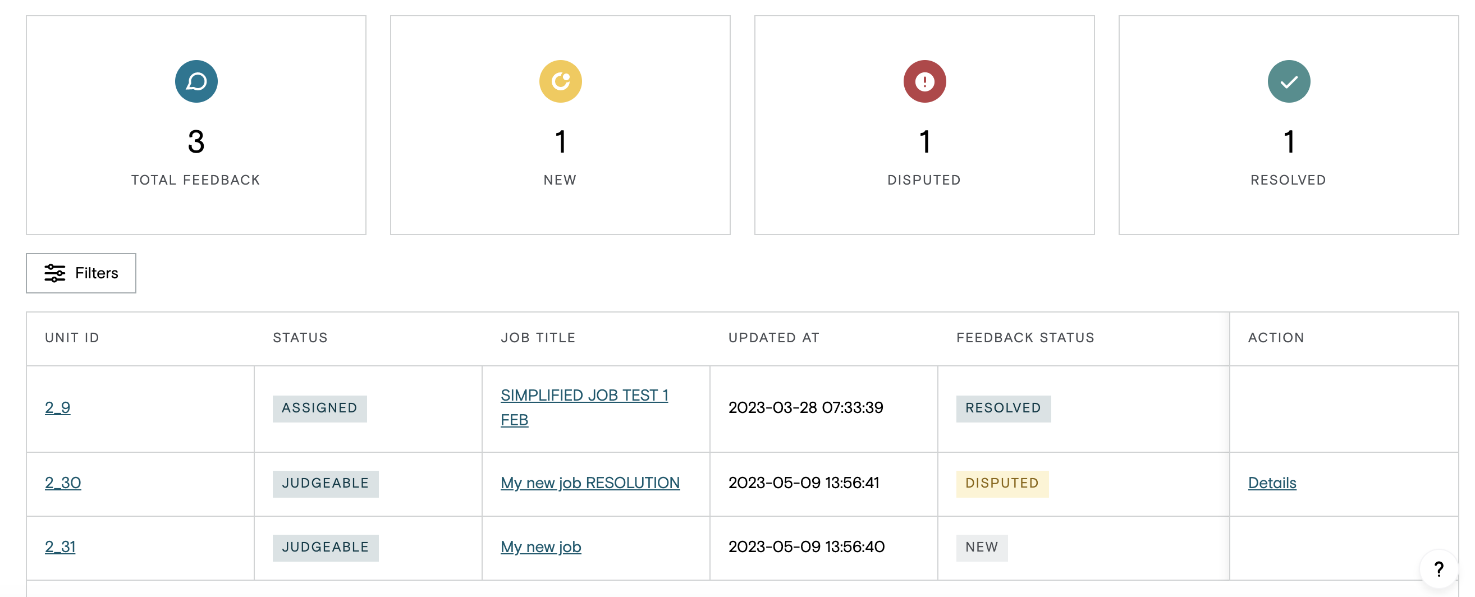This screenshot has height=597, width=1475.
Task: View Details for the disputed feedback
Action: 1272,483
